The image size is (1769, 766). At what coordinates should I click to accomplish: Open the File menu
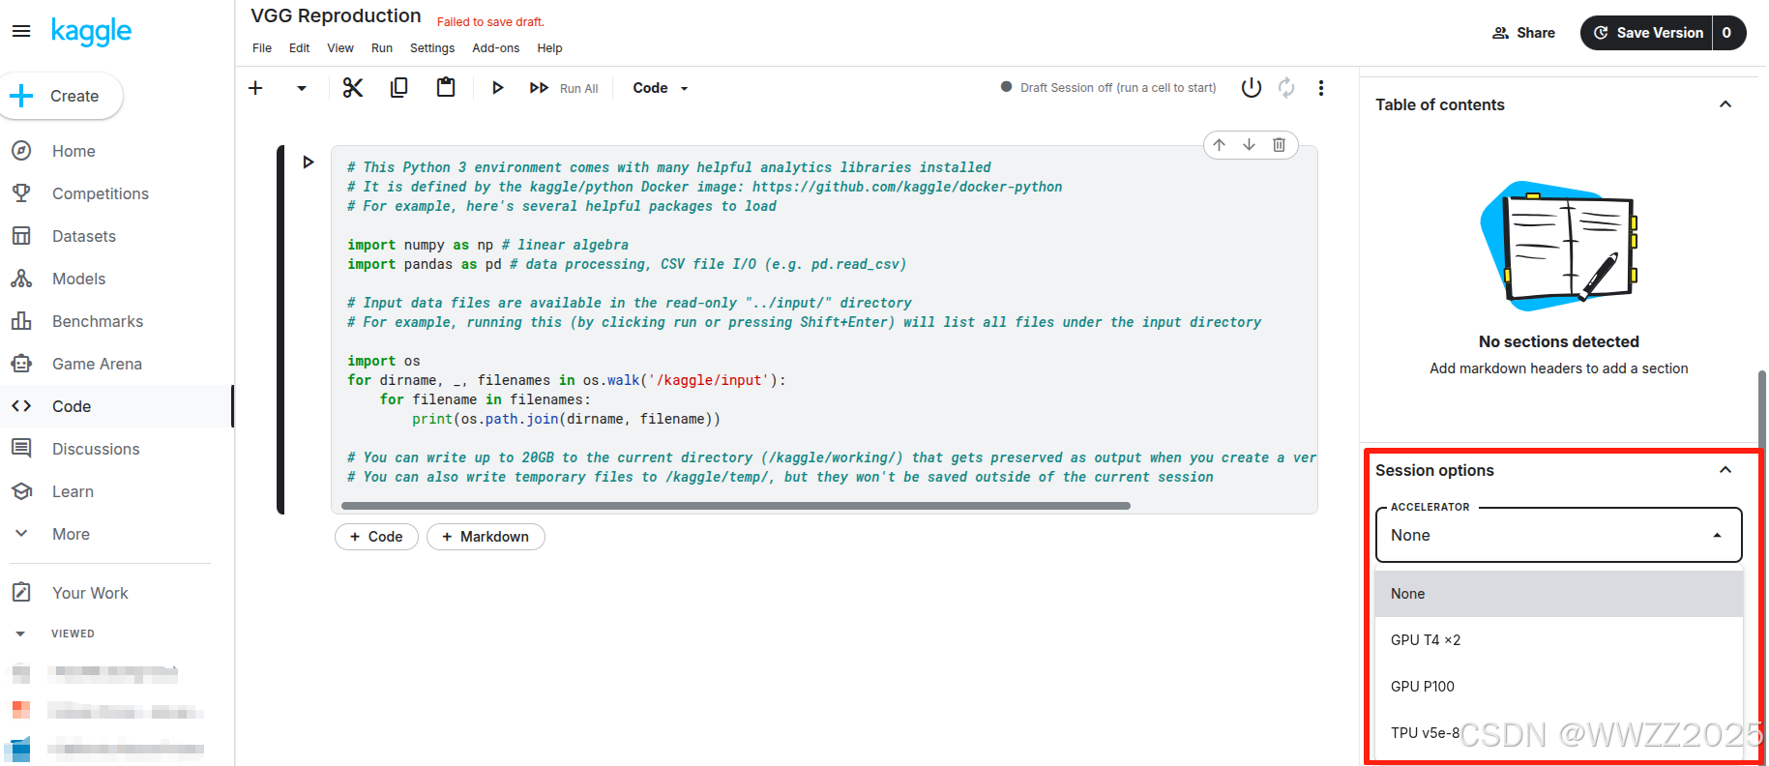(x=262, y=48)
